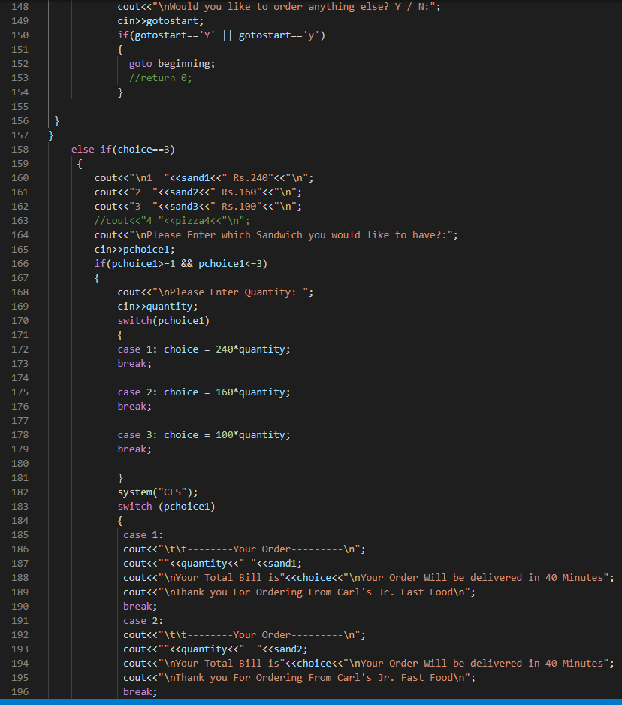Click the 'Please Enter which Sandwich' cout line
The image size is (622, 705).
pyautogui.click(x=276, y=235)
